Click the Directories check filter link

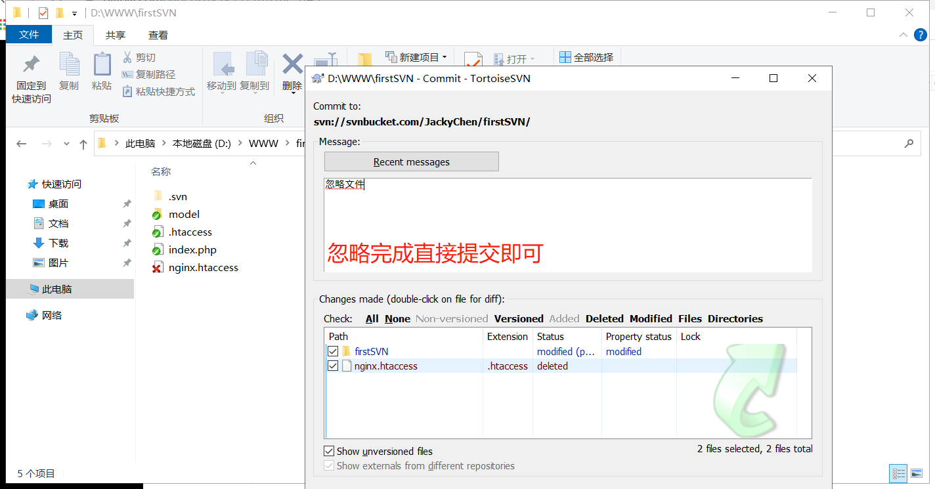tap(735, 319)
